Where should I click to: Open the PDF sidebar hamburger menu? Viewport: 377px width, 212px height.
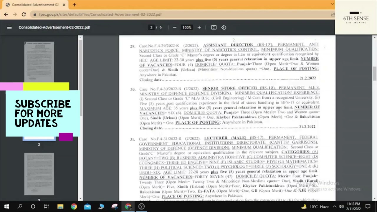click(x=9, y=27)
